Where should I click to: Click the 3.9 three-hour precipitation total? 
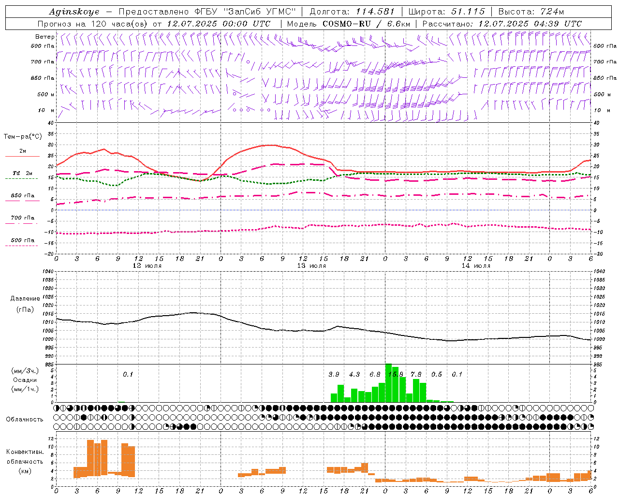pyautogui.click(x=334, y=374)
